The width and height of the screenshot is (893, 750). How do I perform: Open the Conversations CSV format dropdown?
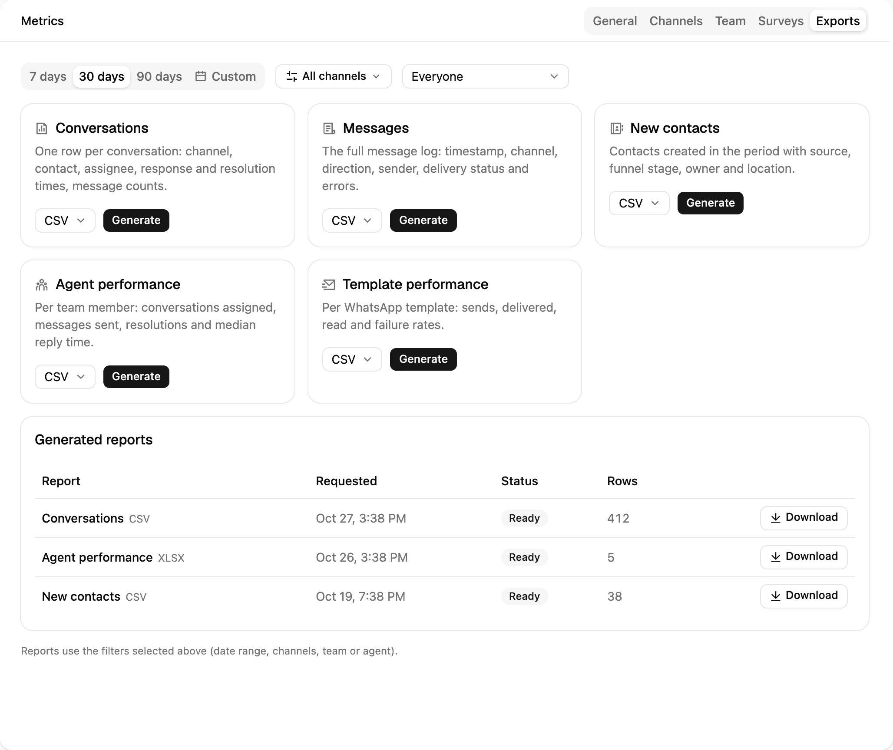(65, 220)
